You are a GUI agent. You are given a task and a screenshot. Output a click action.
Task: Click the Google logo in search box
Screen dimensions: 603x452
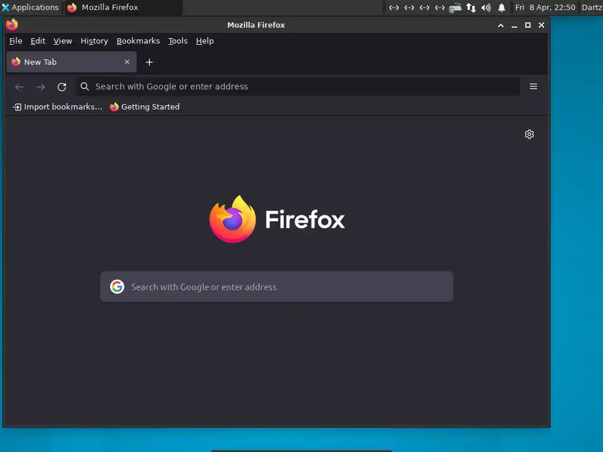117,287
